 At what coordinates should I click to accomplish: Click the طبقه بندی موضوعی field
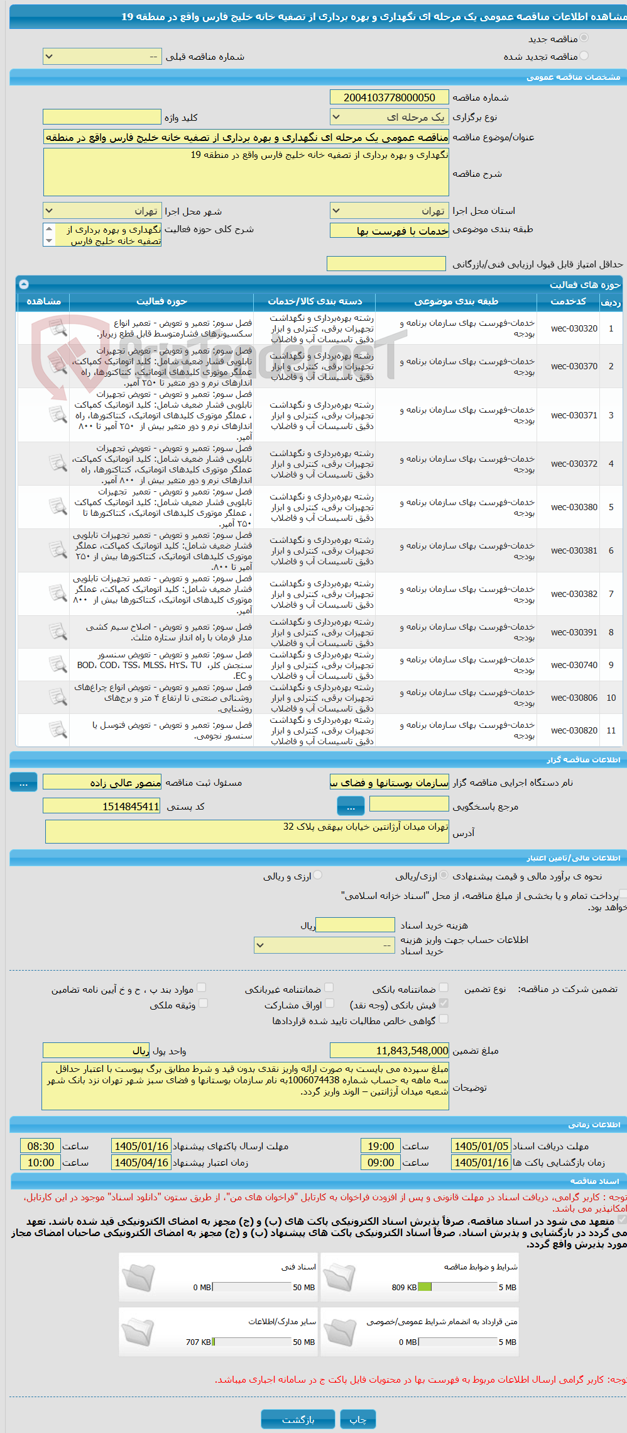pyautogui.click(x=389, y=230)
